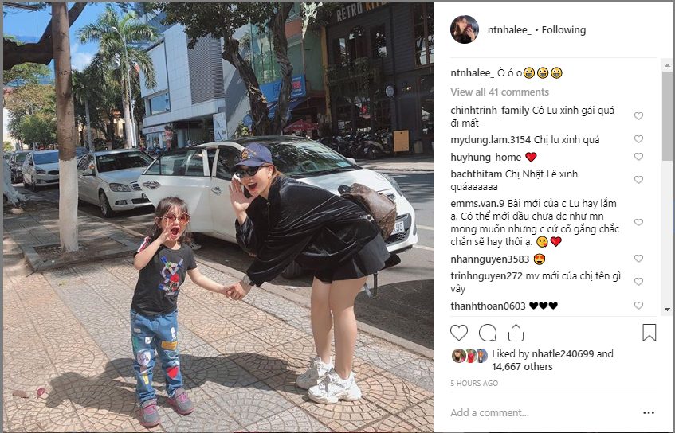Viewport: 675px width, 433px height.
Task: Like trinhnguyen272's comment heart
Action: pos(639,282)
